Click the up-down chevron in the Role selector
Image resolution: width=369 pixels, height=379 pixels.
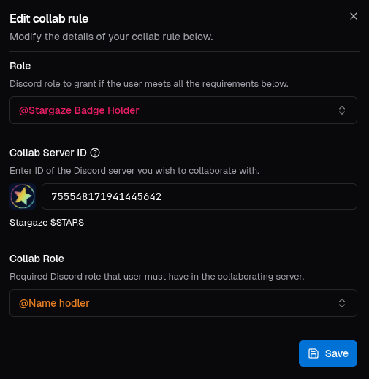[x=342, y=110]
